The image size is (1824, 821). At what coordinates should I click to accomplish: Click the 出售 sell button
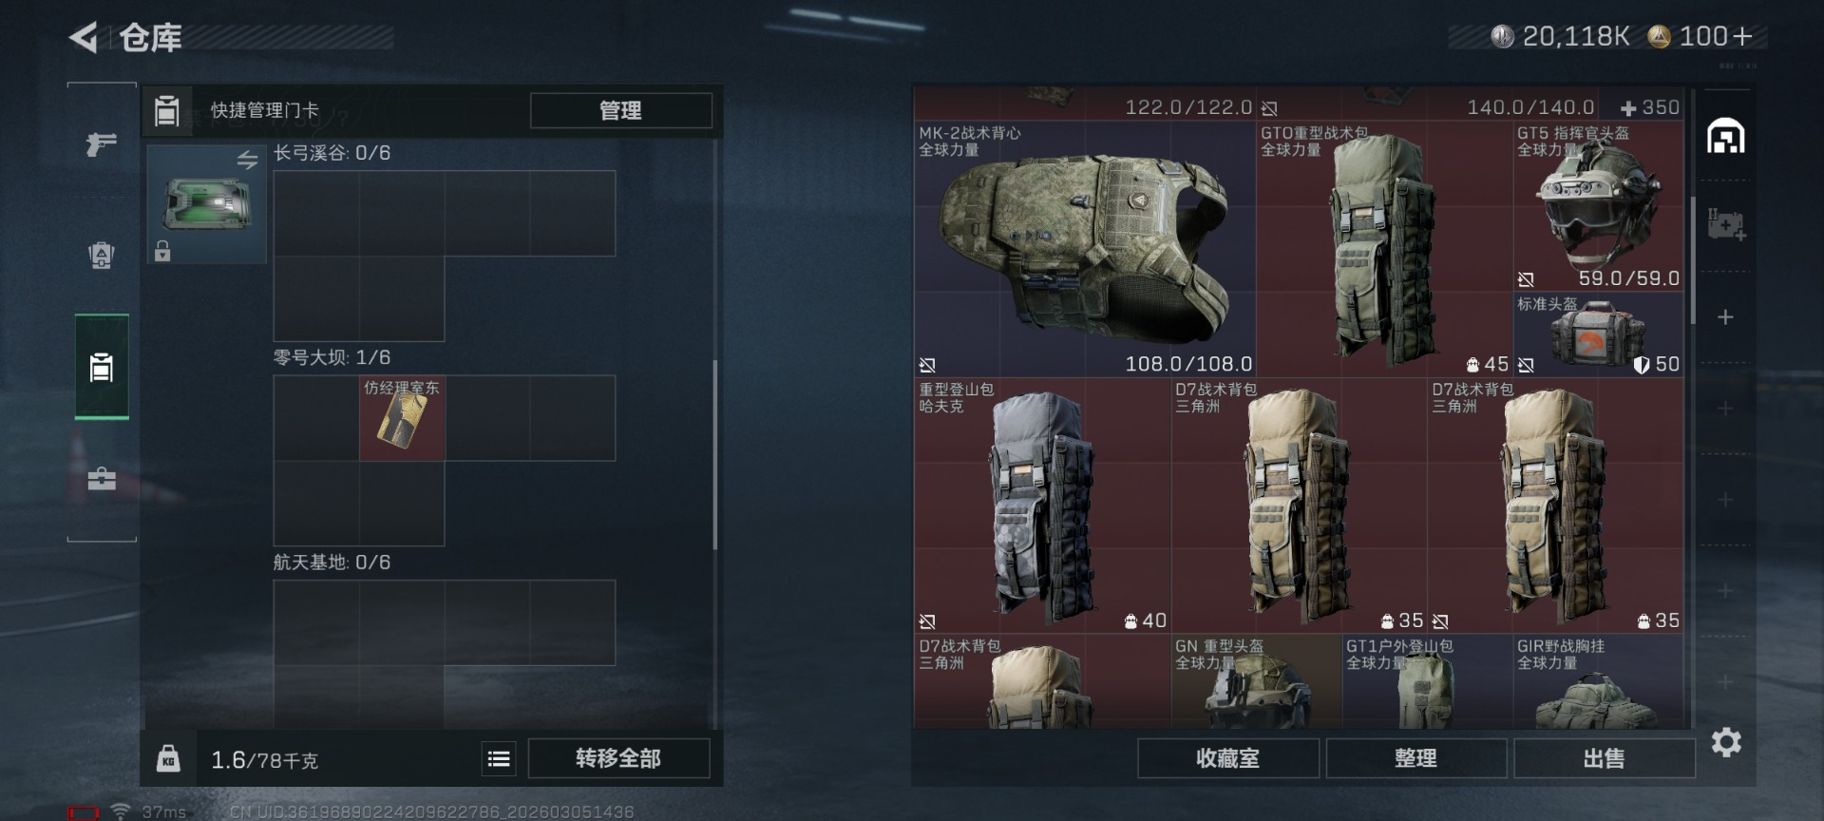[x=1604, y=758]
